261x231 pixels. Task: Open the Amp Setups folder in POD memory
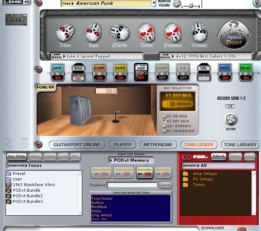(x=205, y=174)
